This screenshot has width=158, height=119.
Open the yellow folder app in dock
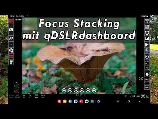65,101
